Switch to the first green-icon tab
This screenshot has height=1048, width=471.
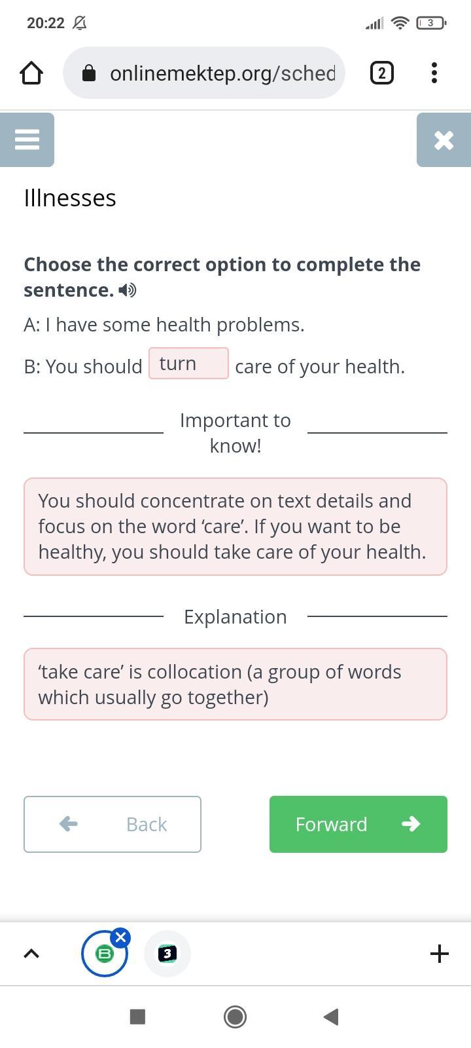[103, 955]
